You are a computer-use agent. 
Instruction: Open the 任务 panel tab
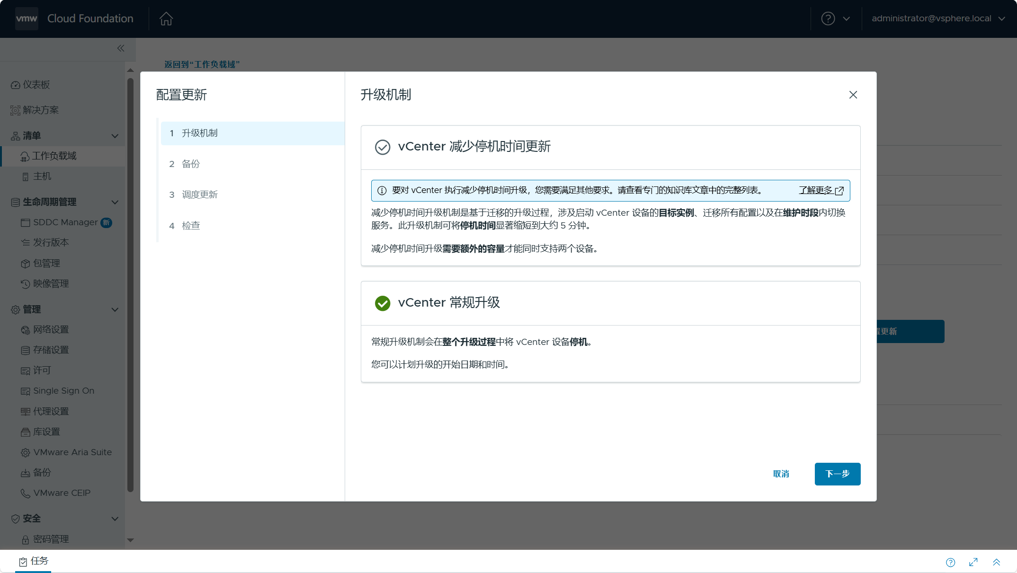coord(33,561)
